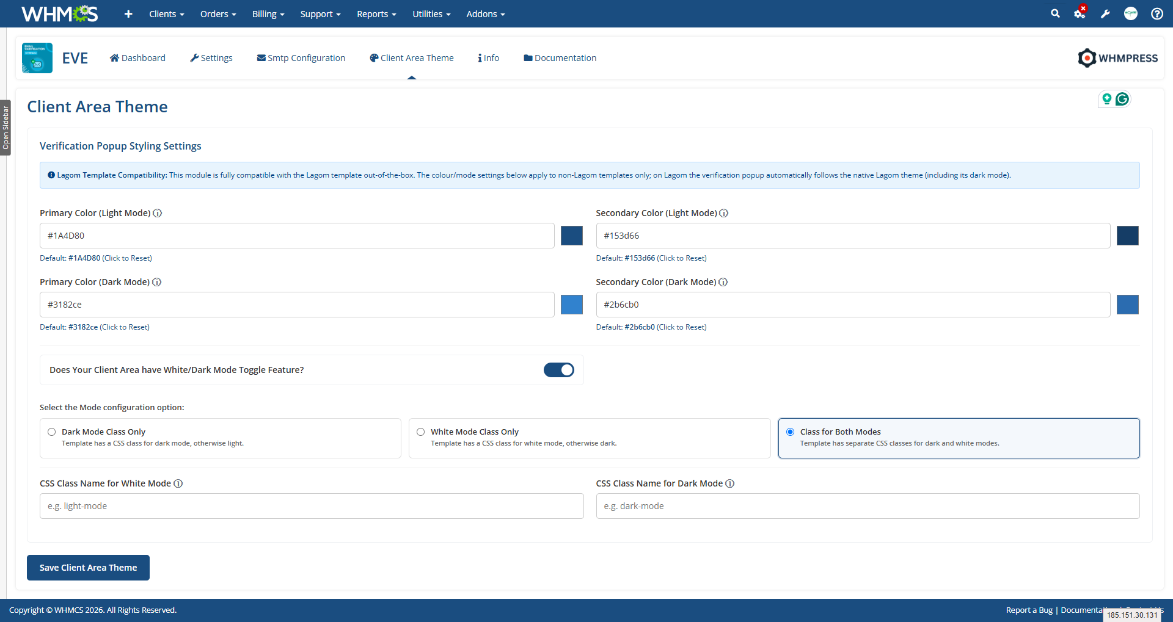Click the Open Sidebar handle

tap(5, 128)
